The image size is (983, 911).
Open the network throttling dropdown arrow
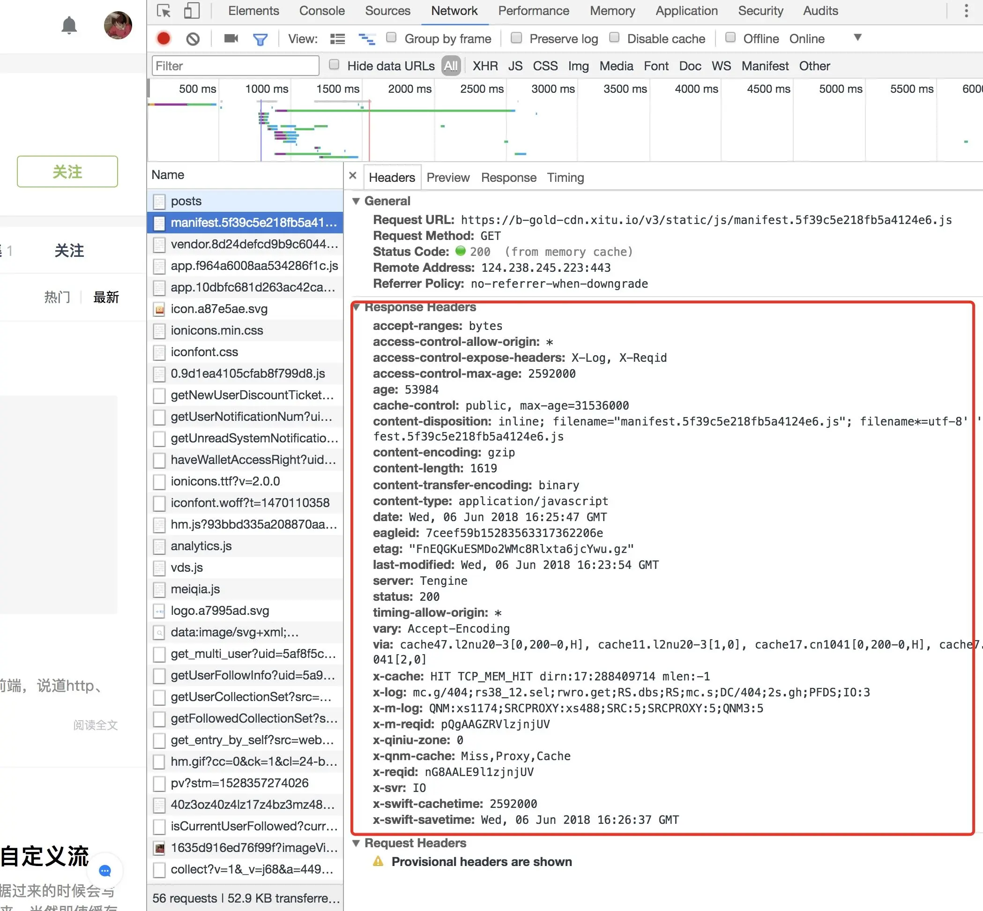point(857,38)
